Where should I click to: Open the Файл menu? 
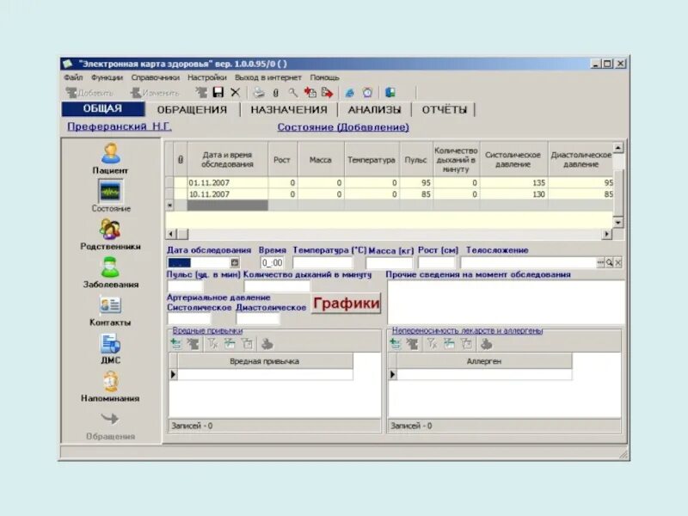pos(73,77)
